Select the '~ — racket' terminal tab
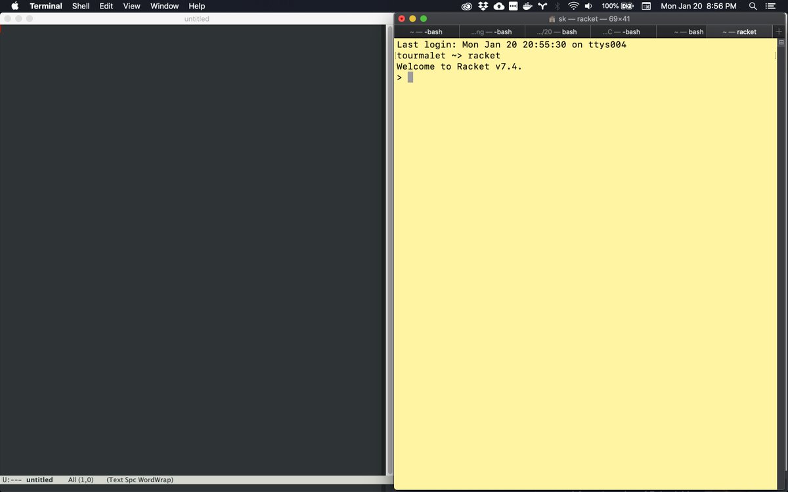Viewport: 788px width, 492px height. [x=739, y=31]
